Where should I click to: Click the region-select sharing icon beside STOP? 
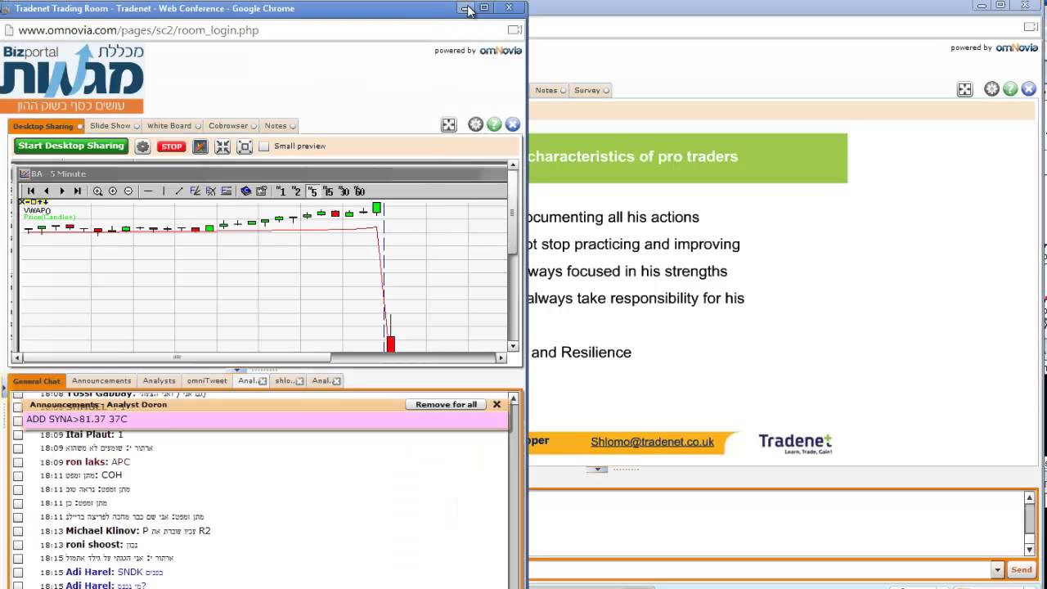click(x=200, y=146)
